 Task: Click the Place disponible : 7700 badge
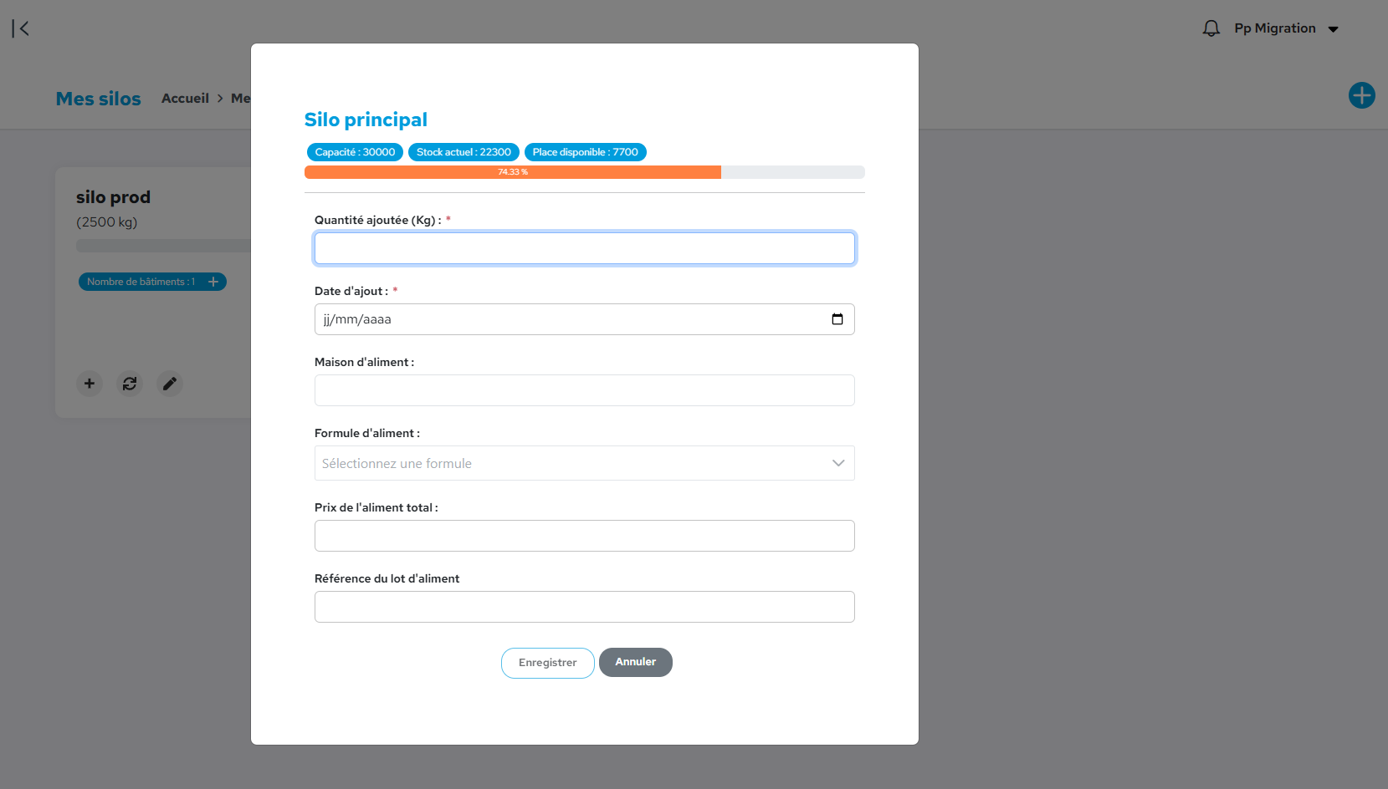click(585, 152)
